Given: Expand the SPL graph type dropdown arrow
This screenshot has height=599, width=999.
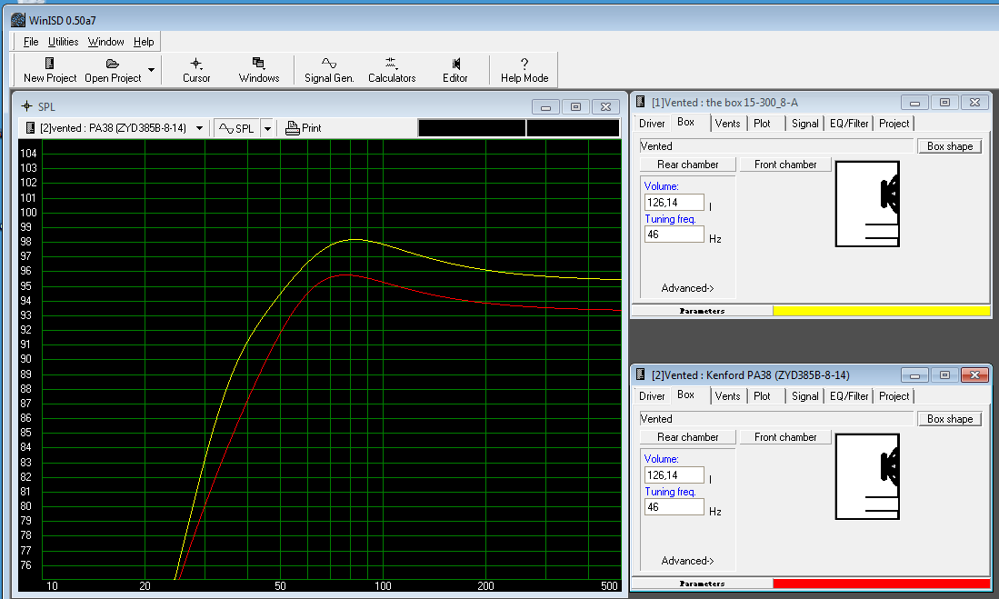Looking at the screenshot, I should pos(267,128).
